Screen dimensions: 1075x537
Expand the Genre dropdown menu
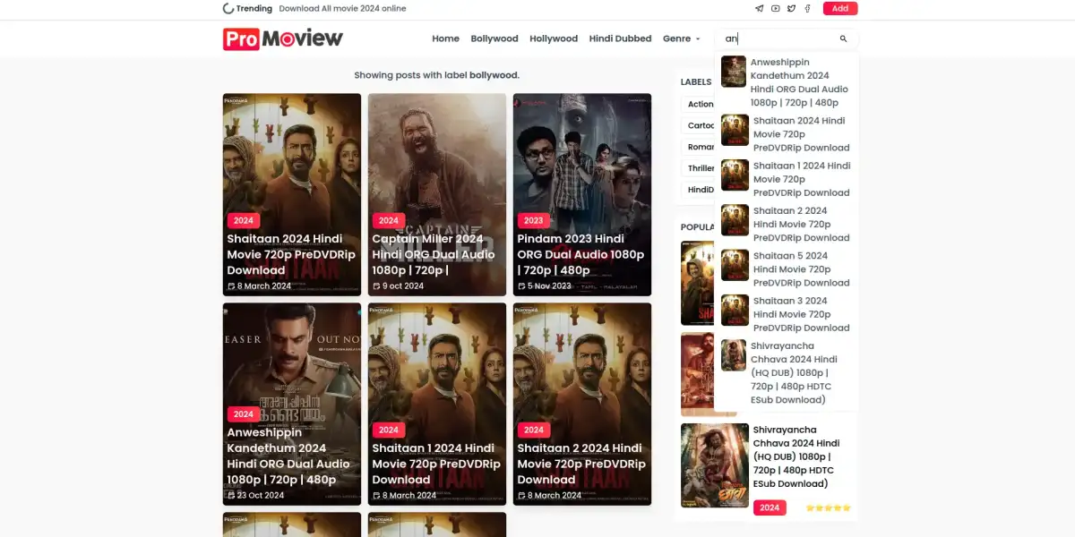point(682,39)
